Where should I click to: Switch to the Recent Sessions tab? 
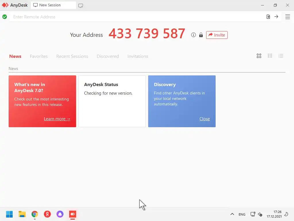[72, 56]
